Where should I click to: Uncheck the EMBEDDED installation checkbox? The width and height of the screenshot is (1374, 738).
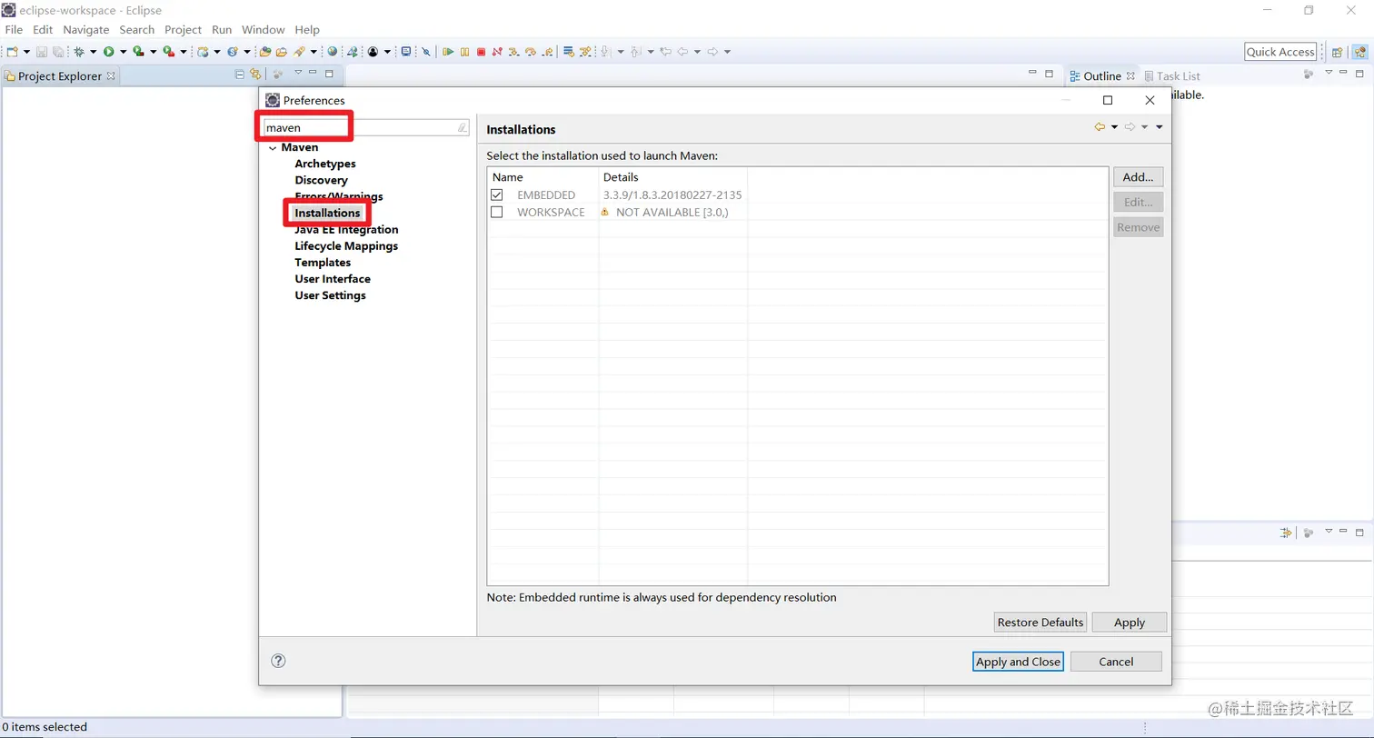click(497, 194)
